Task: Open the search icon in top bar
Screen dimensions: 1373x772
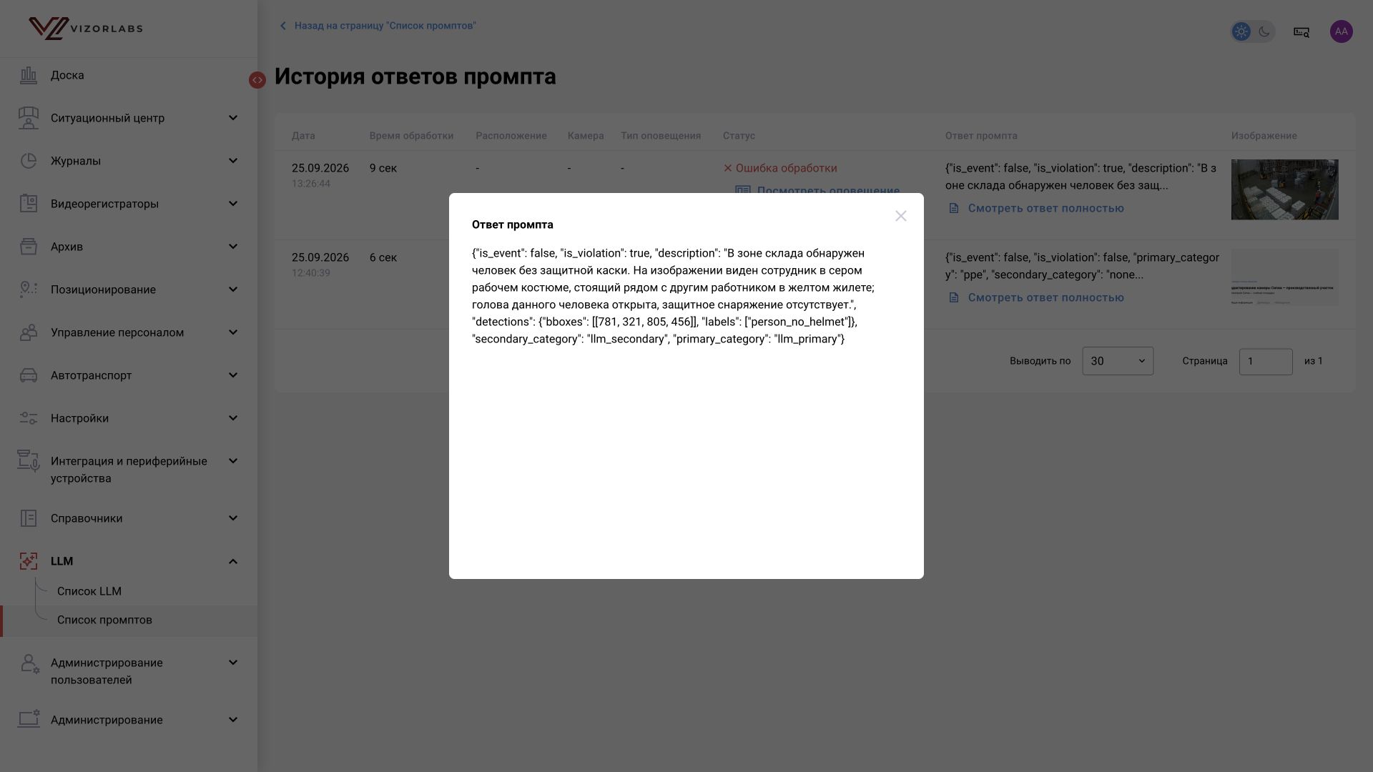Action: pos(1301,32)
